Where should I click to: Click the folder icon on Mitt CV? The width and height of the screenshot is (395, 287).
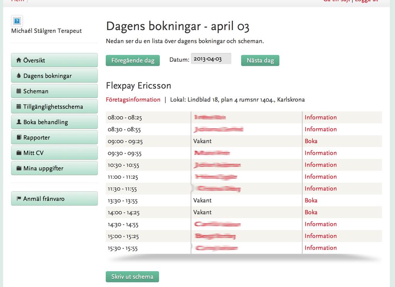(x=19, y=153)
